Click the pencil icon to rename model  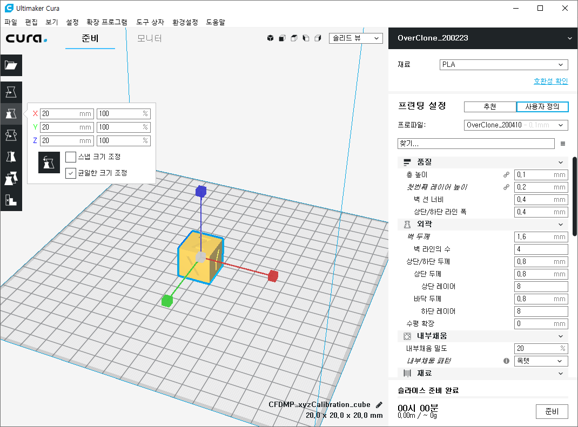click(379, 405)
